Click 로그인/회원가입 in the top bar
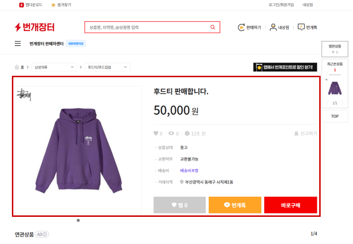 [x=281, y=5]
